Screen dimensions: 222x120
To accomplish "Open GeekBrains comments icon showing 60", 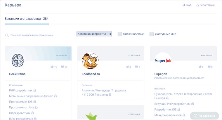I will point(63,67).
